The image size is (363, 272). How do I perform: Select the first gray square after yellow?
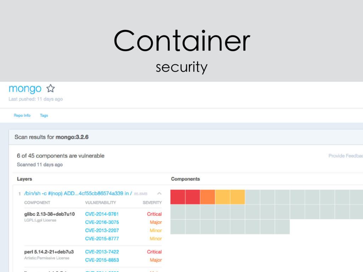point(252,197)
